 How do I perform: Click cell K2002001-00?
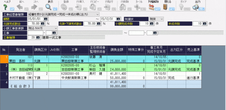(x=74, y=74)
